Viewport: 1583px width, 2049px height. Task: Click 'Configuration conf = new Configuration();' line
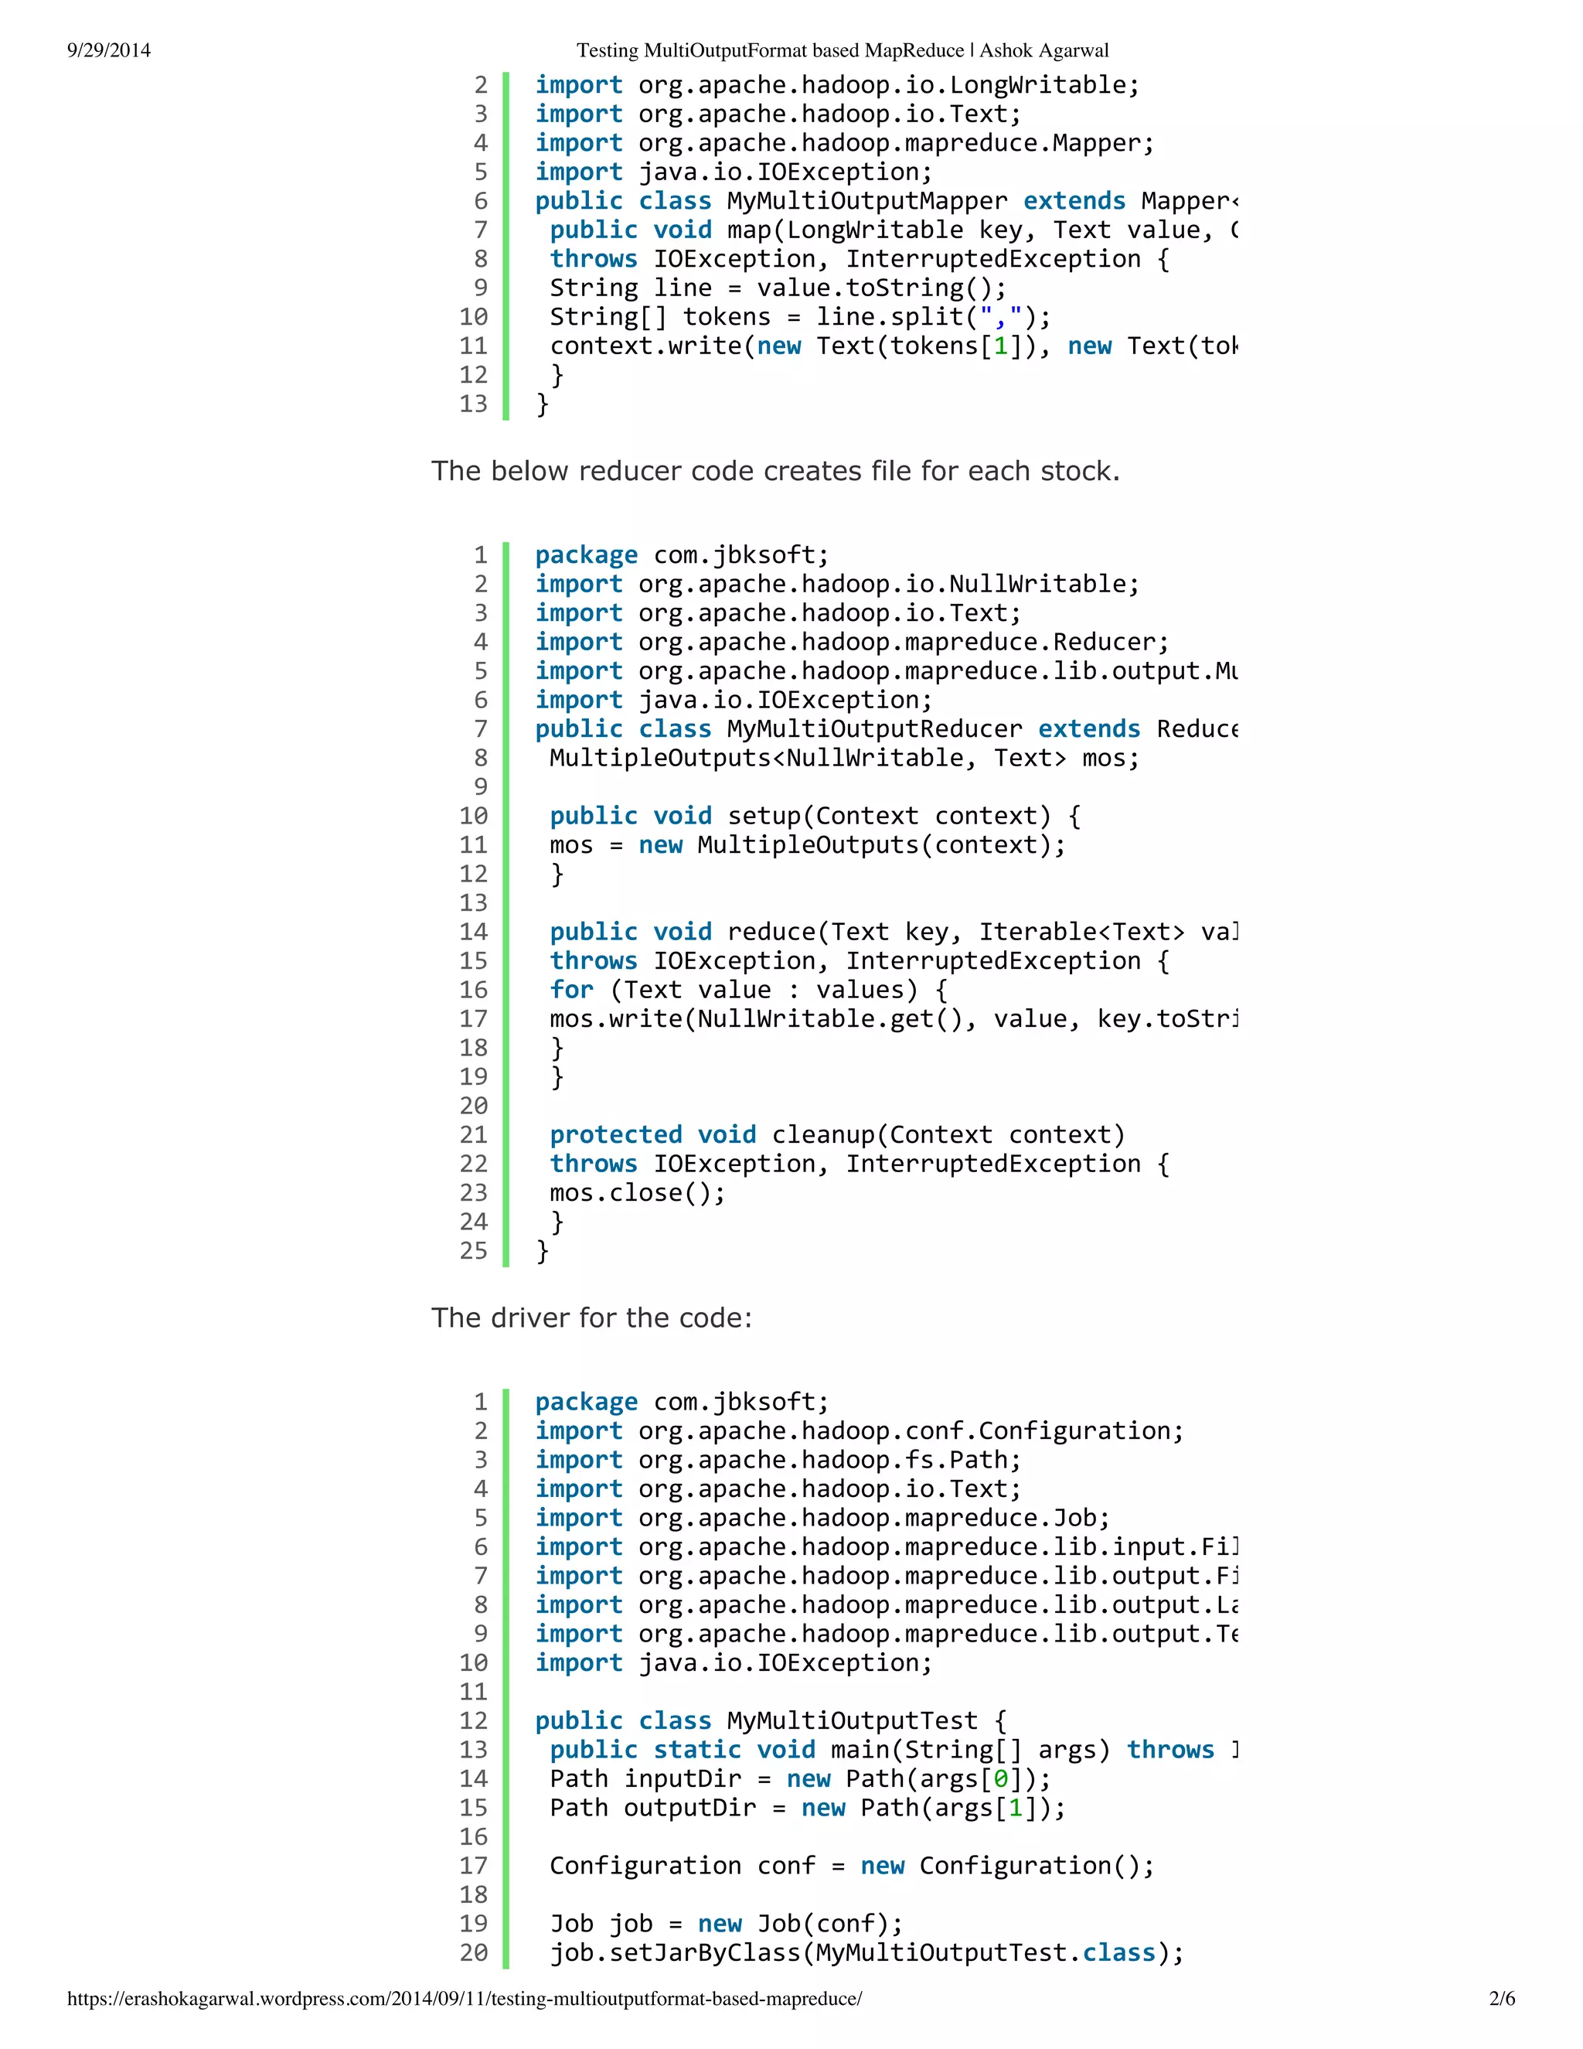pos(852,1866)
